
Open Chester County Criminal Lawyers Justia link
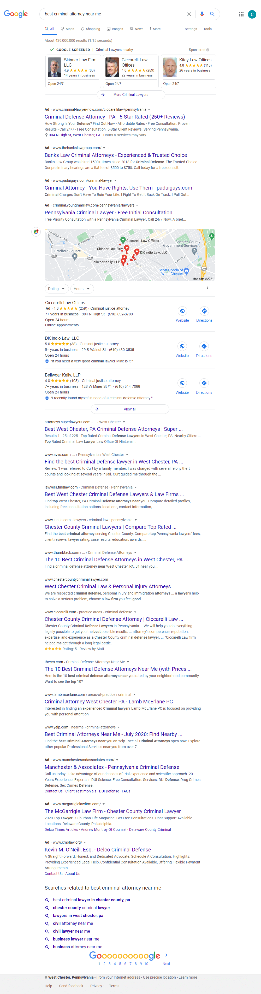[x=110, y=527]
